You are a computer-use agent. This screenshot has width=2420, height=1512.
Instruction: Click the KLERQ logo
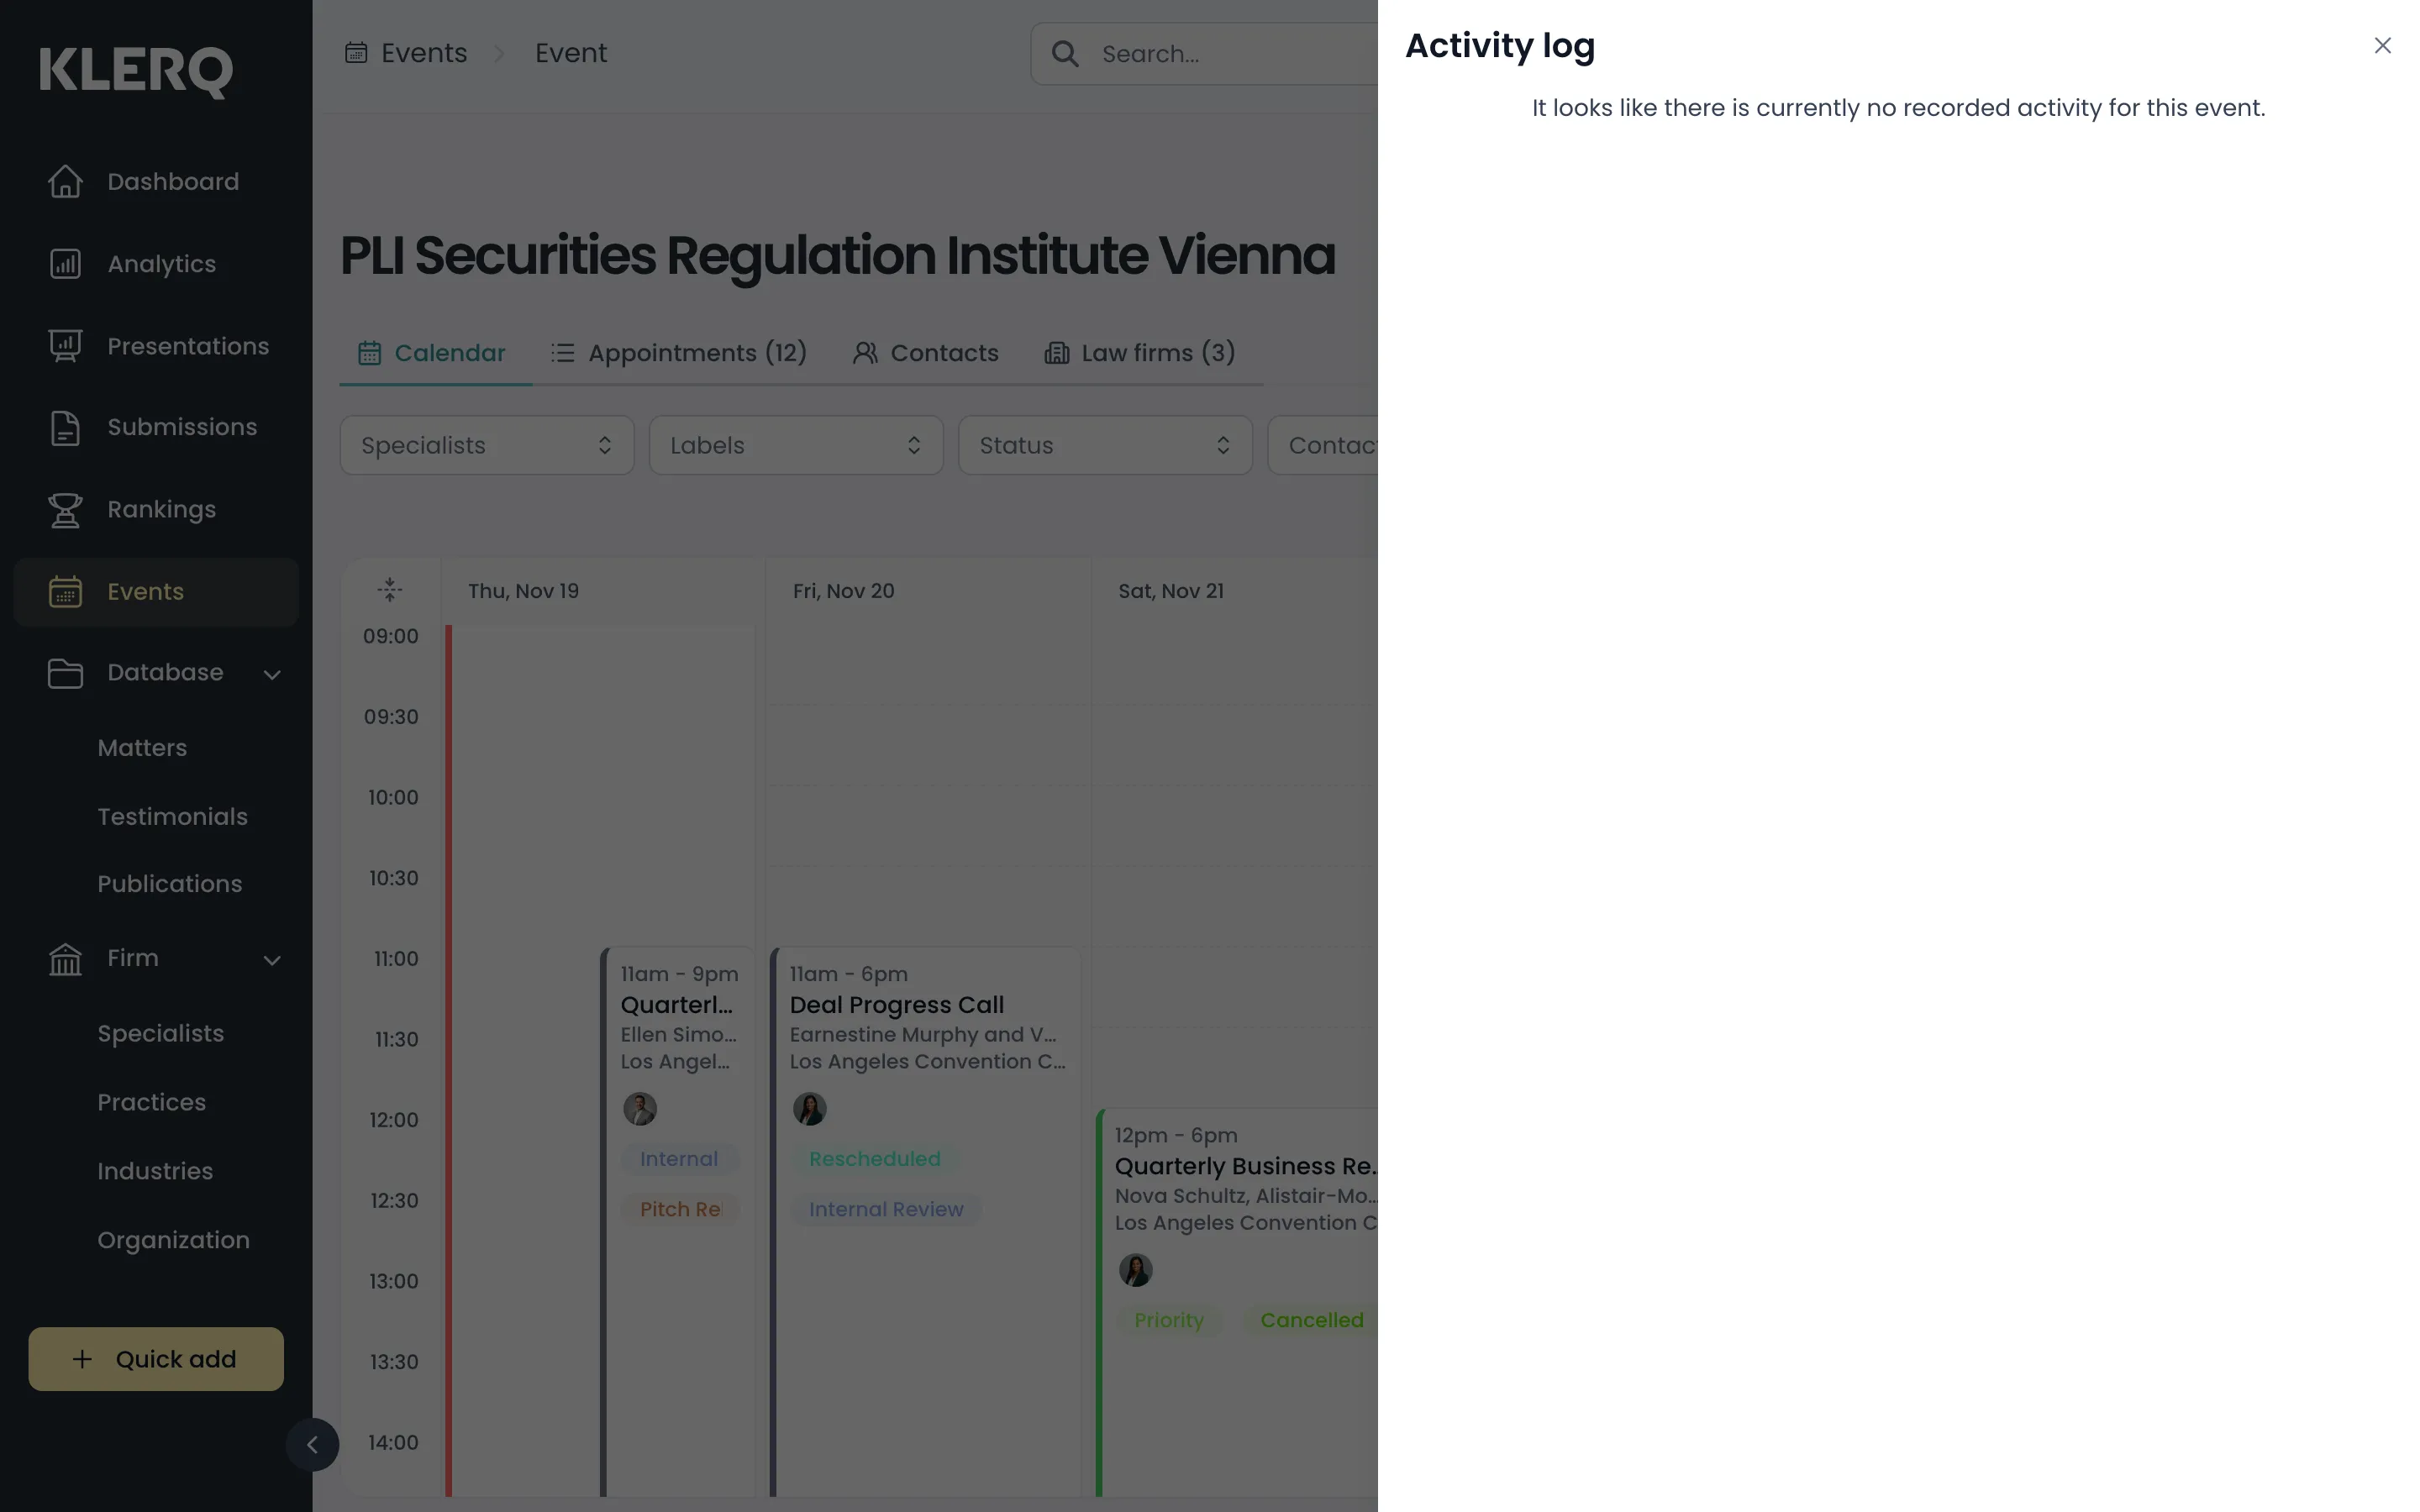(x=136, y=71)
